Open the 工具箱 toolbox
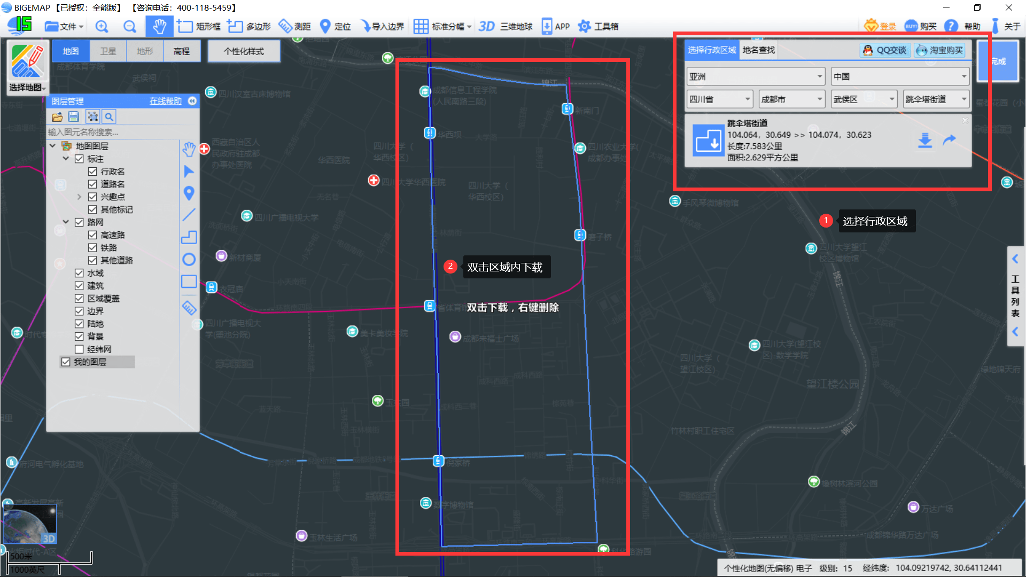The width and height of the screenshot is (1026, 577). coord(598,26)
